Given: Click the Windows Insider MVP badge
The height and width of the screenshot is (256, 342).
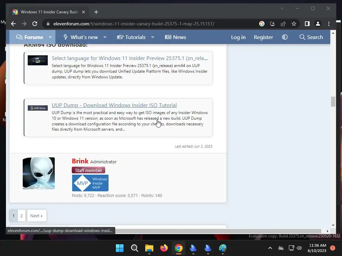Looking at the screenshot, I should 90,183.
